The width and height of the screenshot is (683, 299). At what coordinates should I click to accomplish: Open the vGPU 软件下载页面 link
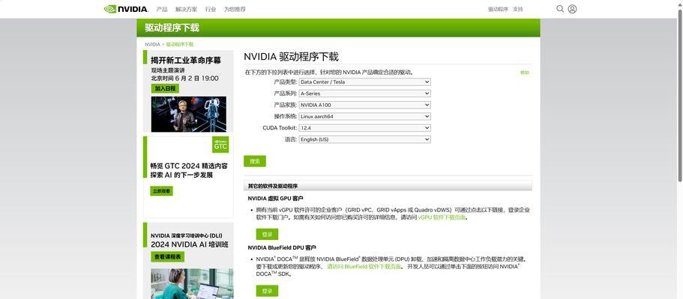(442, 218)
